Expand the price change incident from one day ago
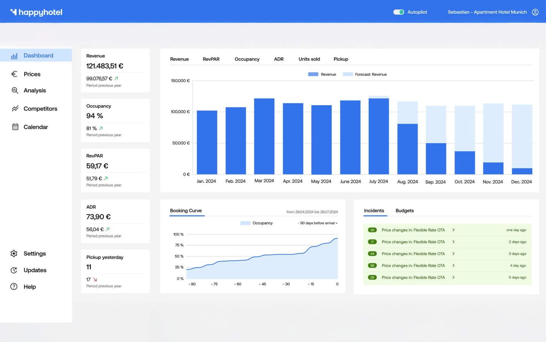The width and height of the screenshot is (546, 342). tap(453, 230)
